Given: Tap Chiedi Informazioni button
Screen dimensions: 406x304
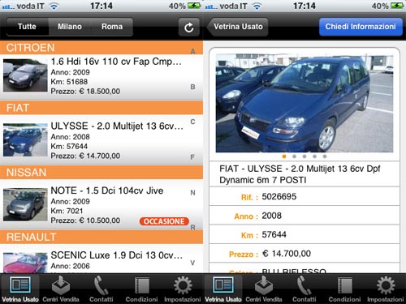Looking at the screenshot, I should (x=361, y=27).
